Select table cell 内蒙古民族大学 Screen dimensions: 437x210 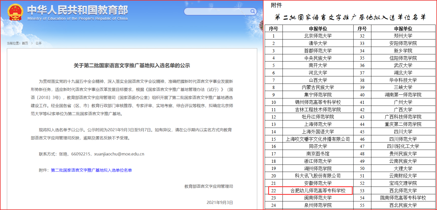click(x=318, y=87)
